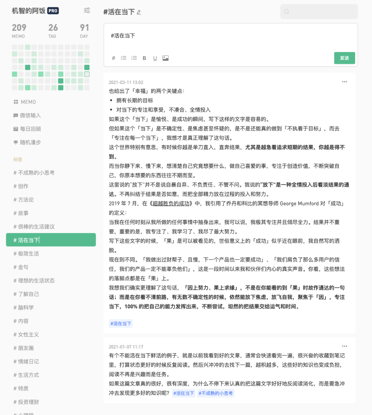Click the outlined today cell in the heatmap
Image resolution: width=372 pixels, height=415 pixels.
tap(87, 74)
